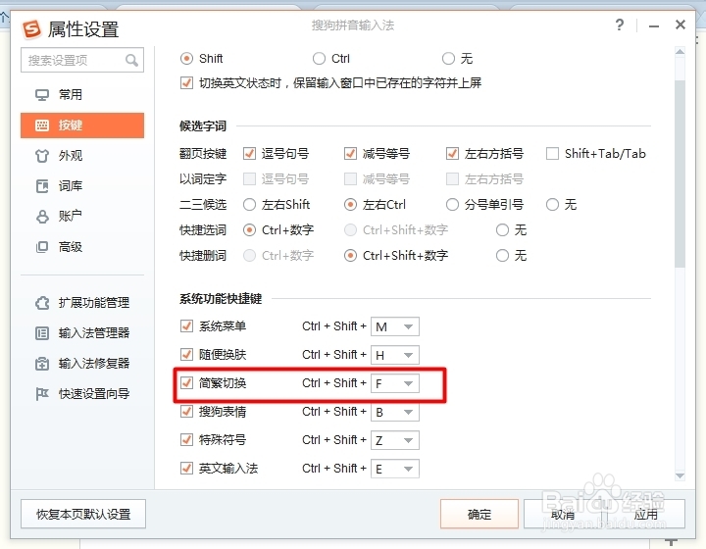Click the puzzle icon beside 扩展功能管理
This screenshot has width=706, height=549.
(x=42, y=303)
